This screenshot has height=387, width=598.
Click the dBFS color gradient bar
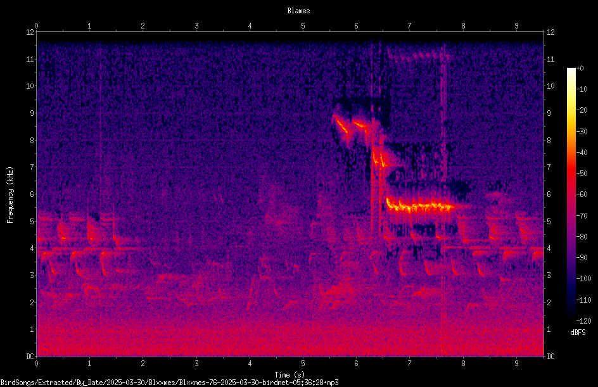coord(571,194)
